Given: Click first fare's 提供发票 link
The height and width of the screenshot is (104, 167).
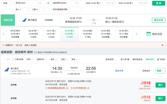Looking at the screenshot, I should 63,85.
